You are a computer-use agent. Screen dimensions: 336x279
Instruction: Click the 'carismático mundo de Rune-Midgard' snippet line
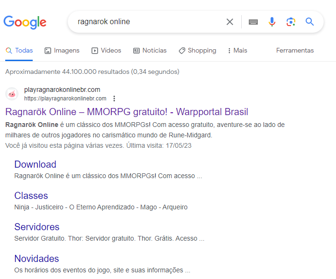109,135
